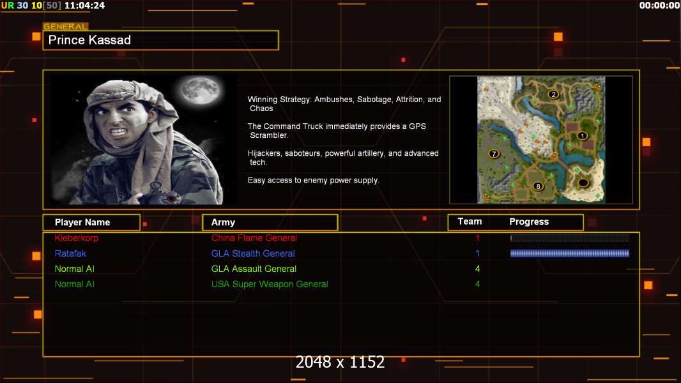
Task: Click the China Flame General army entry
Action: coord(254,237)
